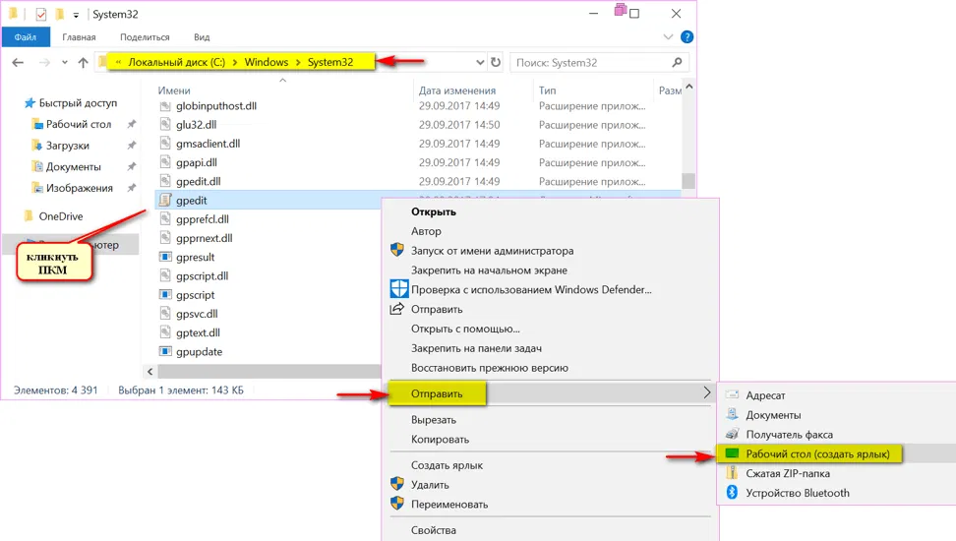Click the green desktop shortcut icon
Screen dimensions: 956x541
pyautogui.click(x=732, y=453)
